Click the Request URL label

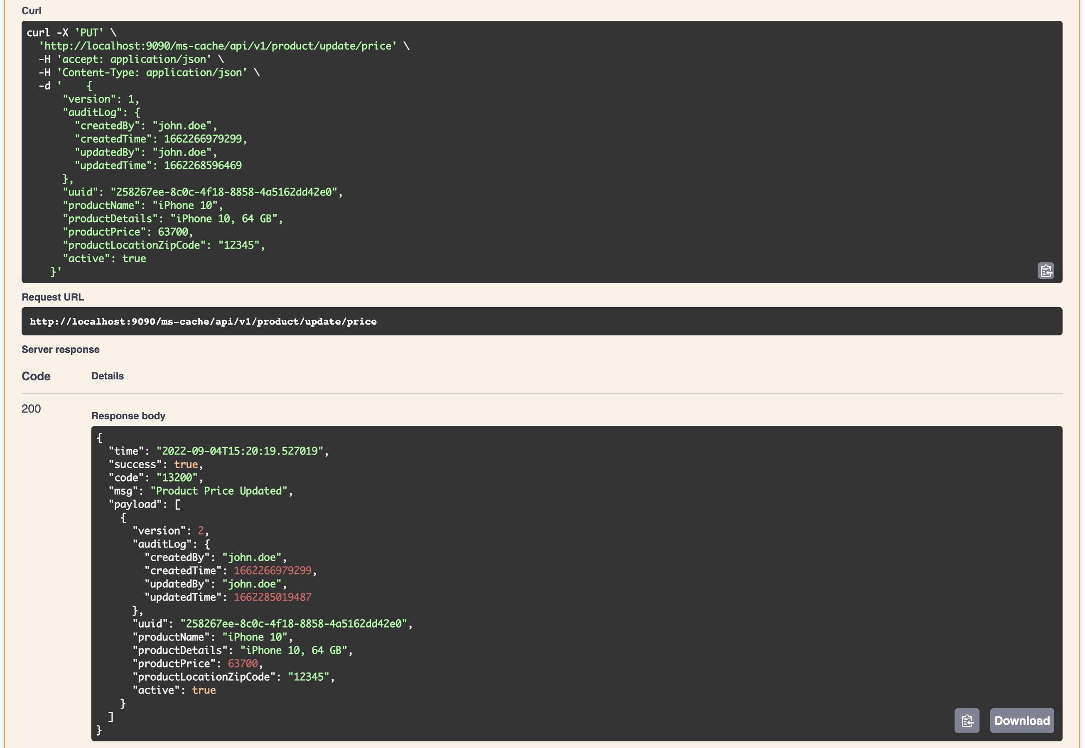(52, 297)
